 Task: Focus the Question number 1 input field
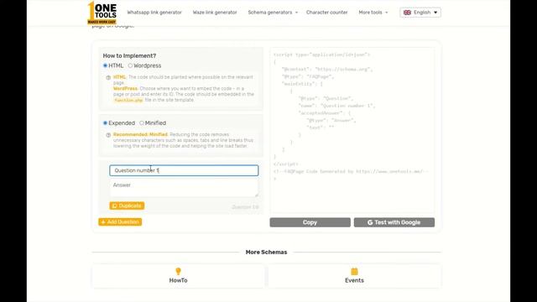click(x=184, y=170)
